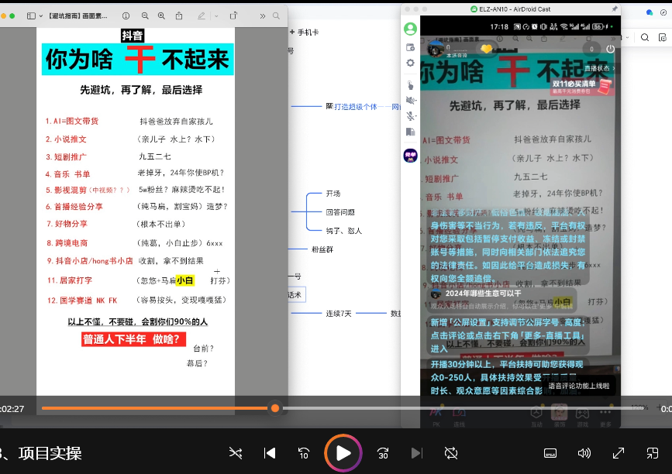Tap the yellow heart badge in the live stream
Screen dimensions: 672x474
tap(487, 49)
